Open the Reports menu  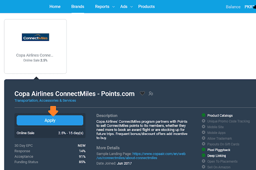coord(102,6)
